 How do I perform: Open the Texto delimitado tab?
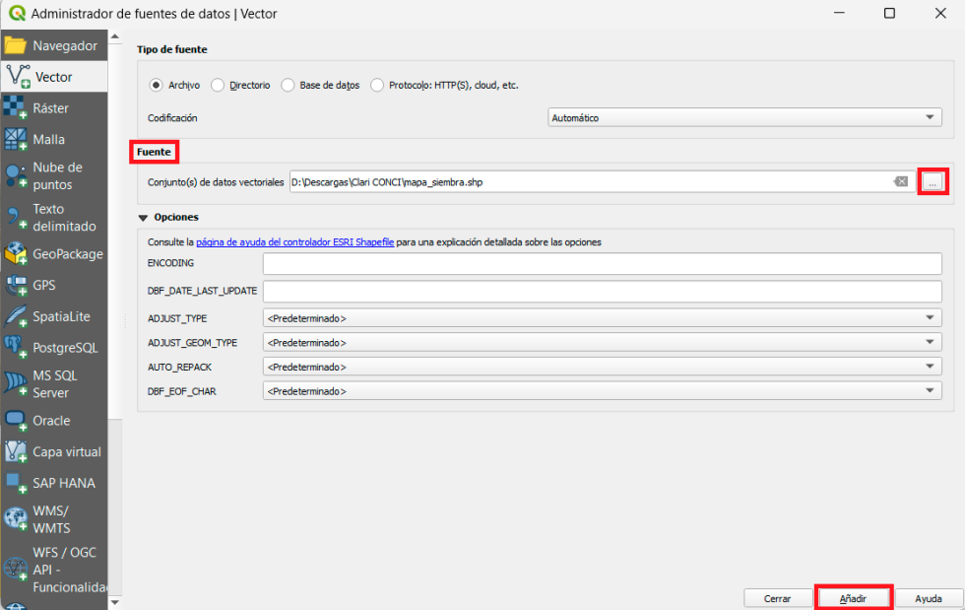(x=54, y=217)
